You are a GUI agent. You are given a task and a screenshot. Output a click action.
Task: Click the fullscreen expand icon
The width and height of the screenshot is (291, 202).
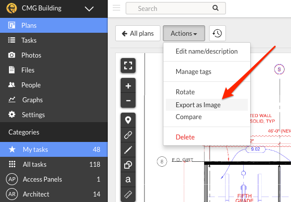(x=128, y=66)
